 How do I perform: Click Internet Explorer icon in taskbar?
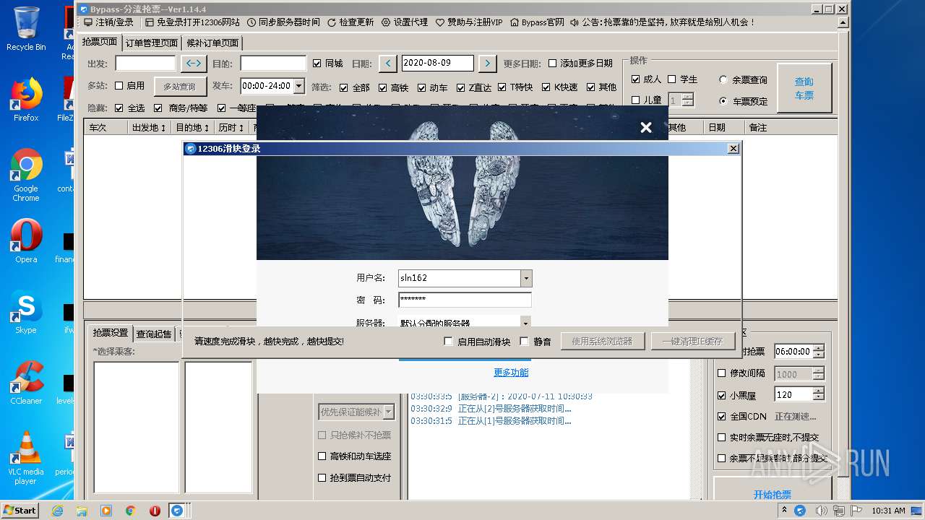[58, 511]
